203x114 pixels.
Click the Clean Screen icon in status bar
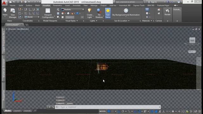196,111
